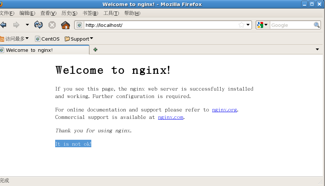Image resolution: width=325 pixels, height=186 pixels.
Task: Click the Support folder icon
Action: click(x=67, y=39)
